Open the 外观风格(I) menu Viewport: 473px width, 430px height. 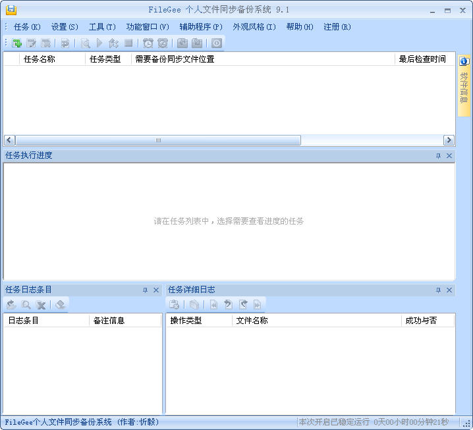pos(254,27)
